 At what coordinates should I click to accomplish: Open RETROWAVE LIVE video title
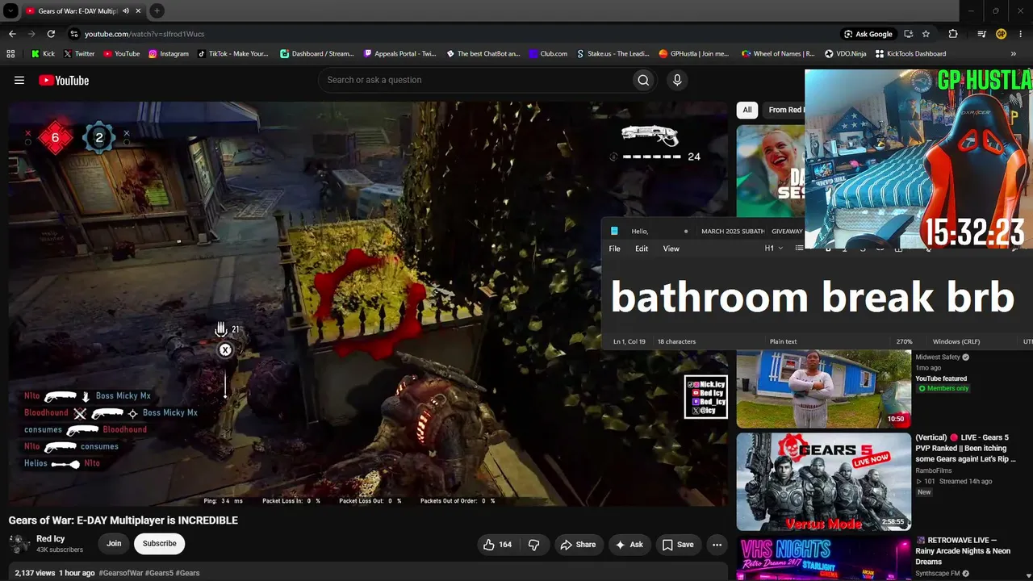coord(963,551)
